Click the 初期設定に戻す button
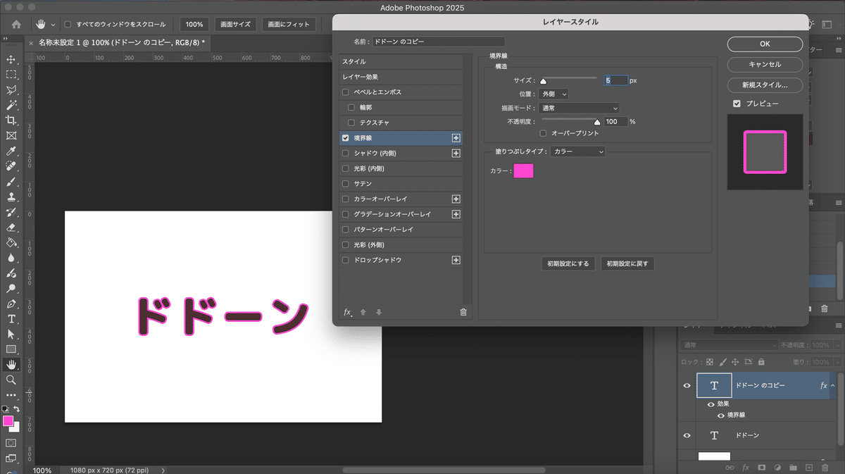The width and height of the screenshot is (845, 474). [x=627, y=264]
